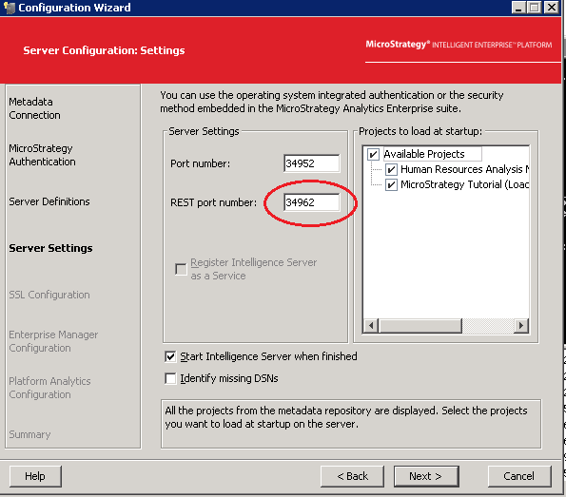Click the projects list left scroll arrow

pos(371,326)
